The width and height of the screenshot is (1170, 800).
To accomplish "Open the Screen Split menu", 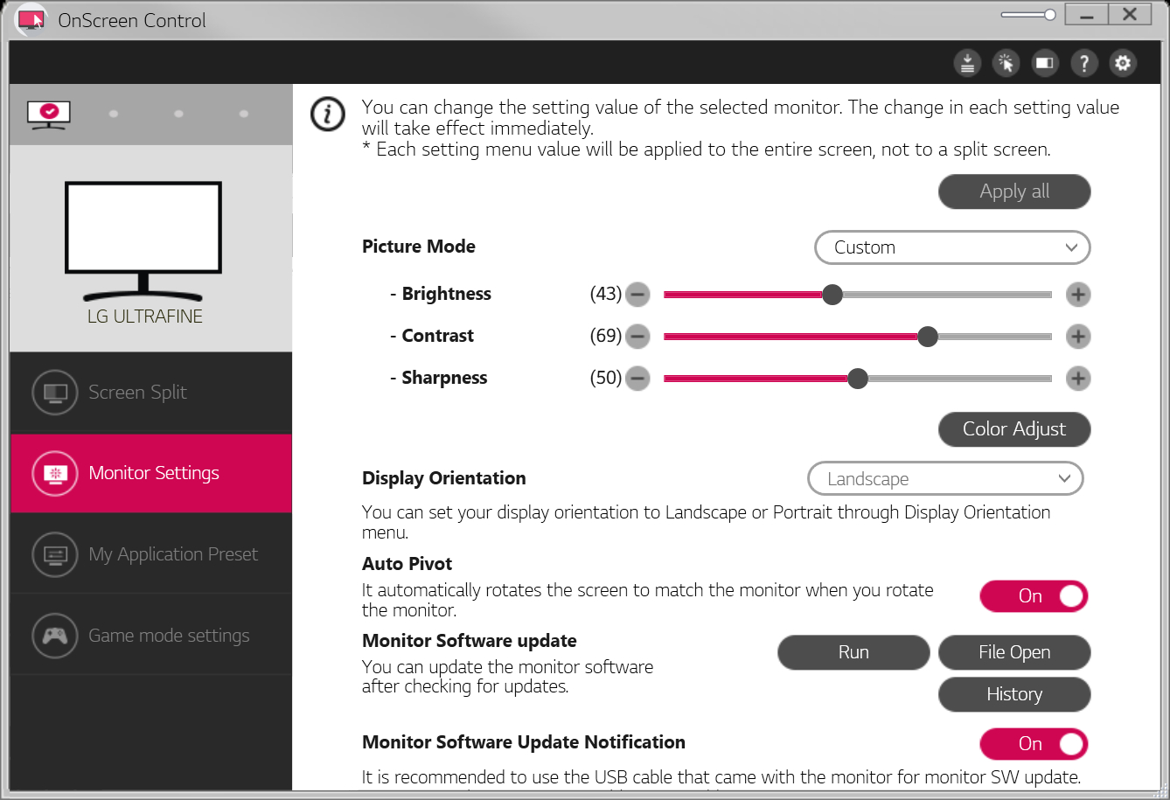I will click(x=150, y=392).
